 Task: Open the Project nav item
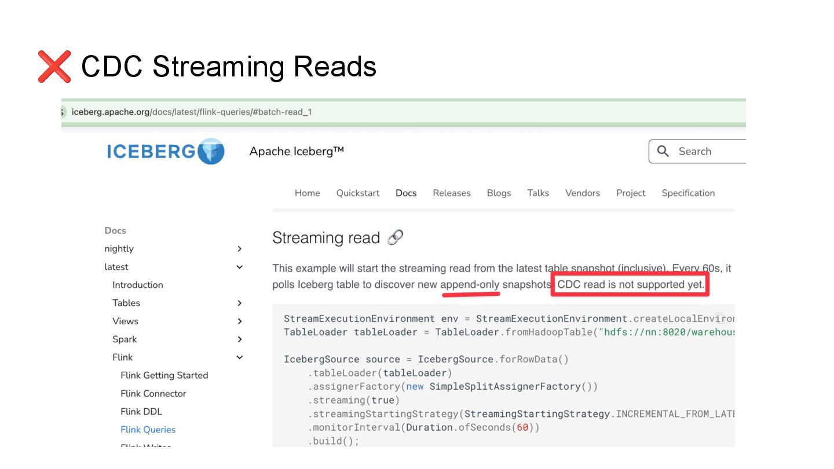pyautogui.click(x=631, y=193)
